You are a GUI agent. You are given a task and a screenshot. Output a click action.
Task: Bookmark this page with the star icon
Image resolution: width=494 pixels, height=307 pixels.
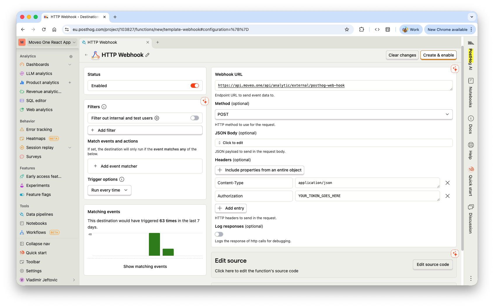[x=347, y=29]
